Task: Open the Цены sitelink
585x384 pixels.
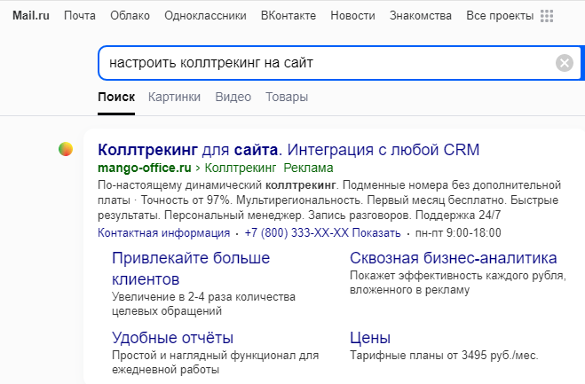Action: click(x=370, y=338)
